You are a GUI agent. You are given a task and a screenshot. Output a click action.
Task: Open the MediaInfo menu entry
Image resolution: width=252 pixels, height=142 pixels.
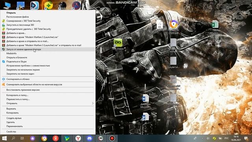coord(11,54)
